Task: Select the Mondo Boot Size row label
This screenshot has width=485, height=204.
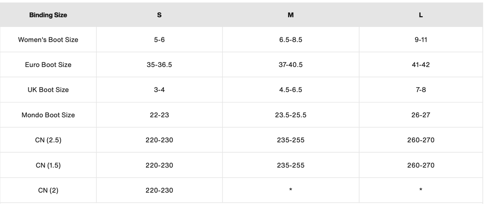Action: tap(48, 115)
